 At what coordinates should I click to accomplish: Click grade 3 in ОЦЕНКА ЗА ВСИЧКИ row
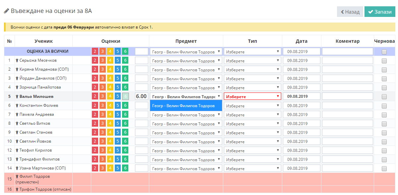(x=102, y=51)
